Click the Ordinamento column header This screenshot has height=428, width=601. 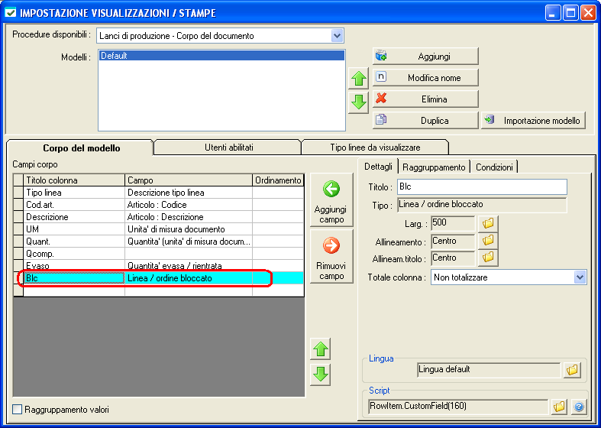point(278,180)
